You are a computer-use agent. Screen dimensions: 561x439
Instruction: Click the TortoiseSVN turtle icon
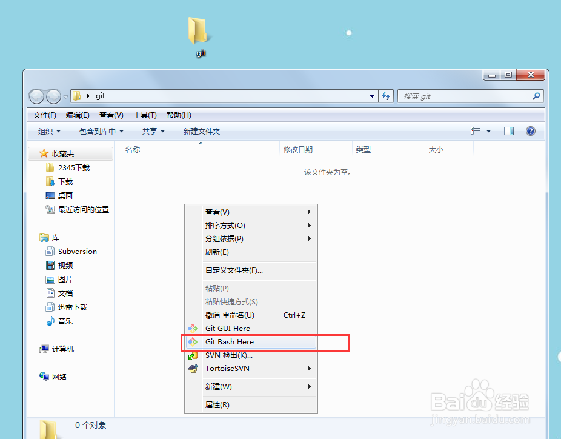(x=193, y=368)
